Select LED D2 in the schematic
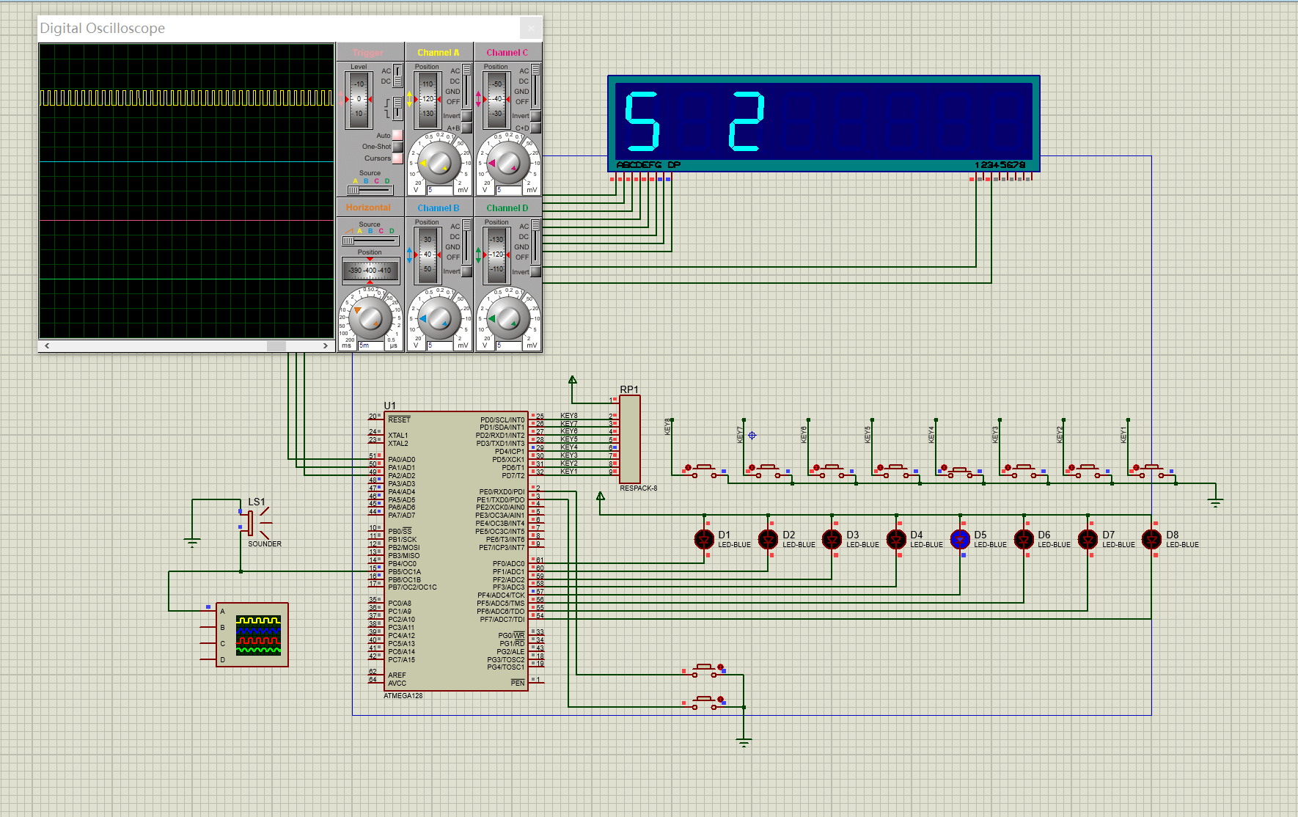The image size is (1298, 817). [768, 540]
